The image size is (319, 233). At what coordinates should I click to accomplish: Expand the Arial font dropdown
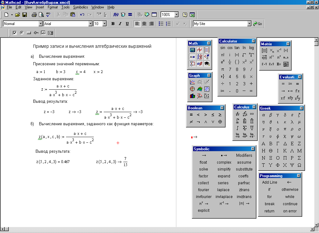(x=91, y=24)
